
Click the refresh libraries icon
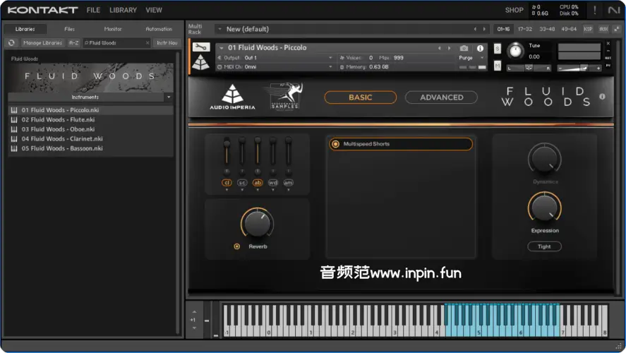(x=11, y=43)
